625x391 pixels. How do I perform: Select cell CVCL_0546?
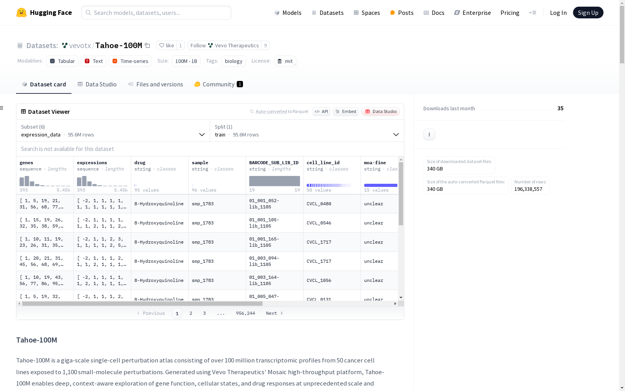332,223
